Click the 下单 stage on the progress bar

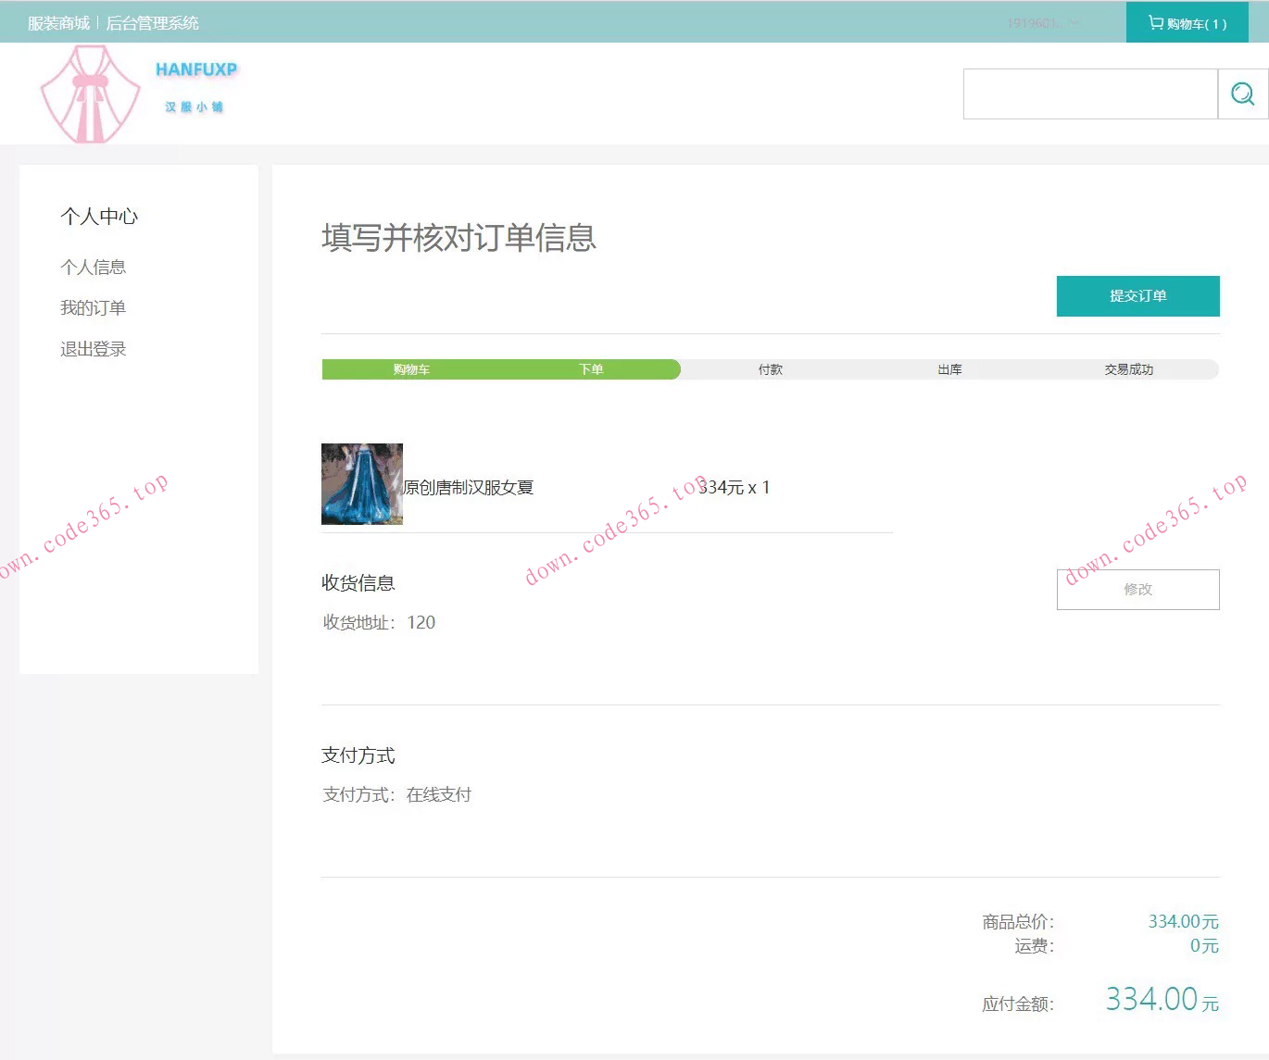591,368
